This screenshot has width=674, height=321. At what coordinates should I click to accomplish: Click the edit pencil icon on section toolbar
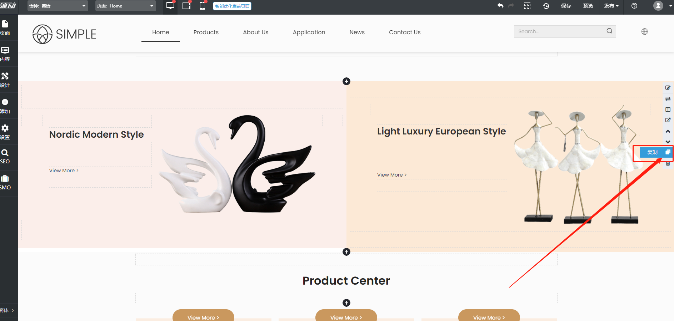coord(668,88)
